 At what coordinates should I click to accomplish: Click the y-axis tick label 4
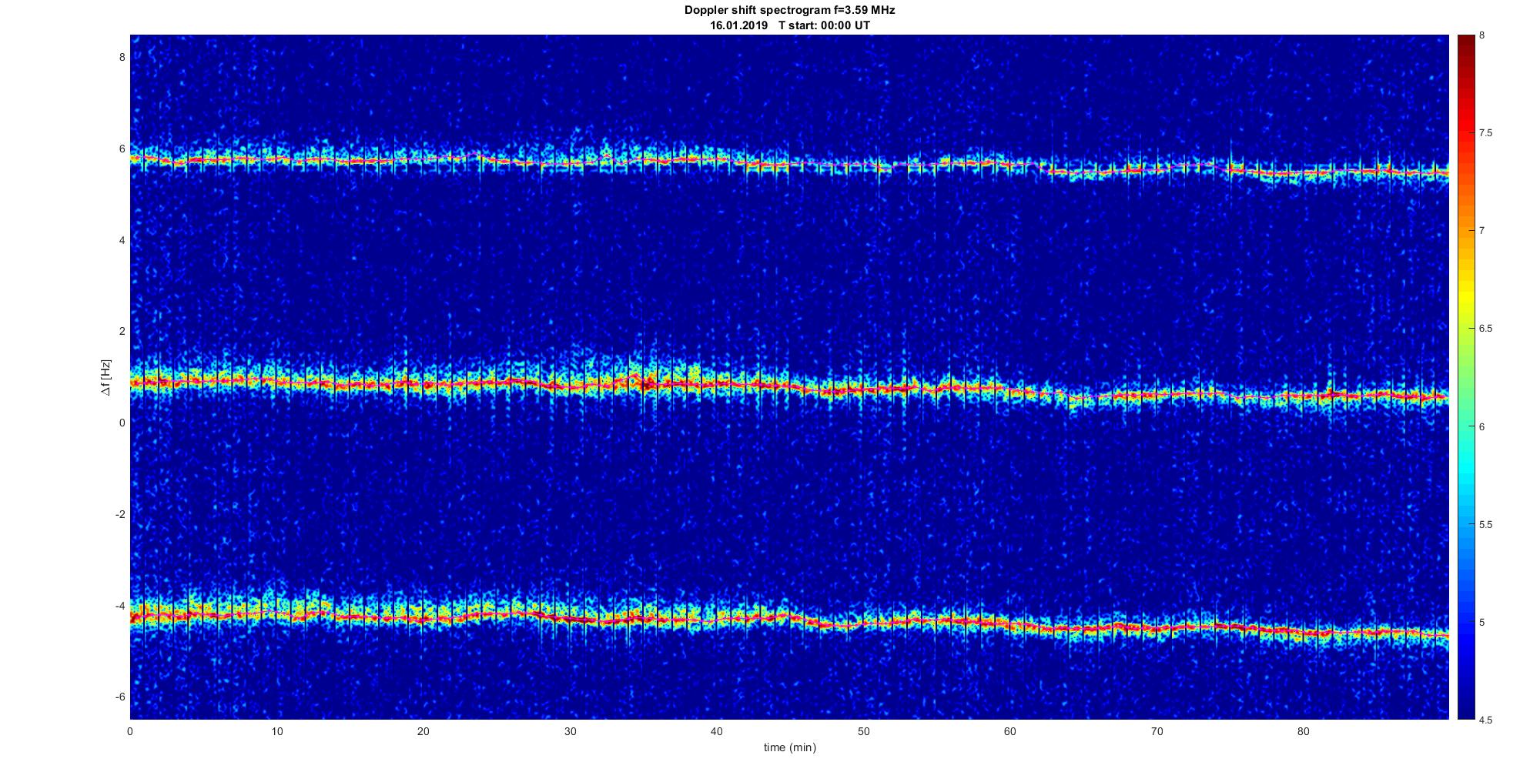pos(122,240)
